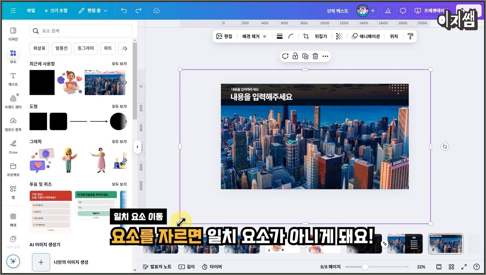Select the 동그라미 suggestion chip
This screenshot has width=486, height=275.
[86, 48]
